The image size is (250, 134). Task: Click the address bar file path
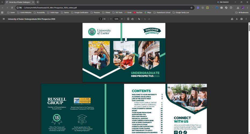50,8
